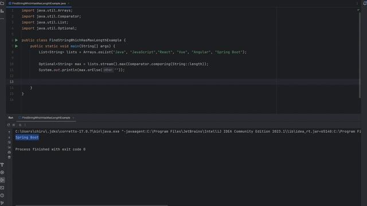Open the Structure tool window icon

click(x=2, y=11)
